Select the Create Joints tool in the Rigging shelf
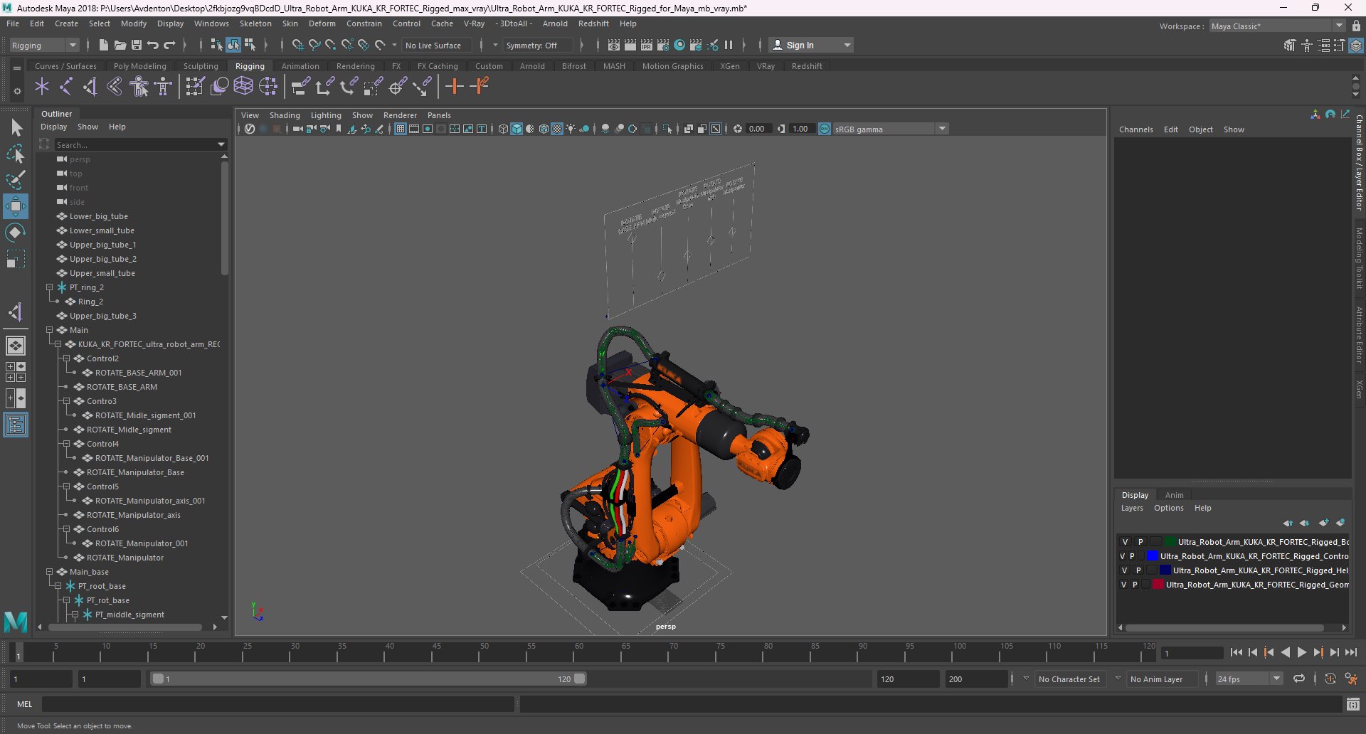This screenshot has height=734, width=1366. (65, 87)
